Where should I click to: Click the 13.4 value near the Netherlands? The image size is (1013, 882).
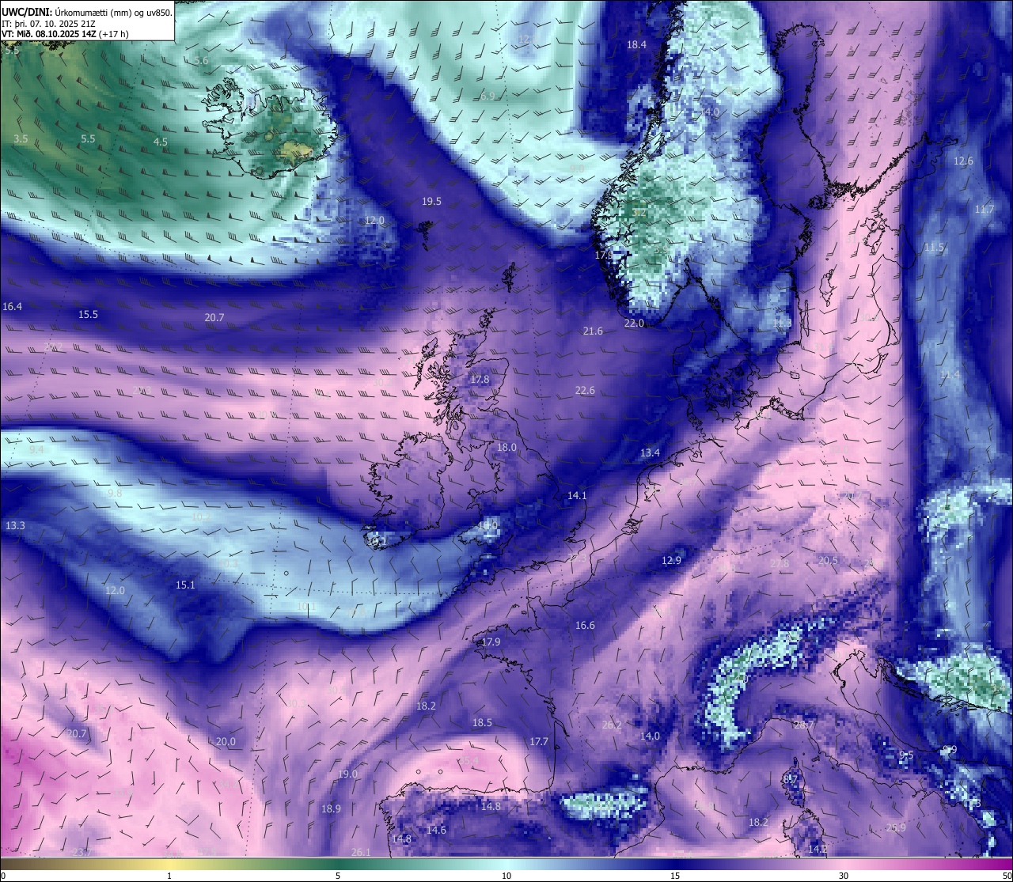click(650, 452)
